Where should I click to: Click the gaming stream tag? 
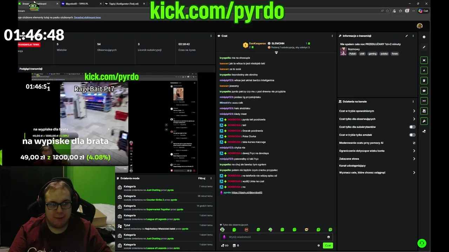pyautogui.click(x=373, y=54)
